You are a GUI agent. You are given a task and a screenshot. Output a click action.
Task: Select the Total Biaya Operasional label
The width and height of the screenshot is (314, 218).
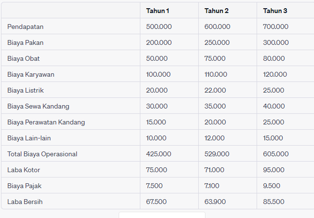coord(42,154)
